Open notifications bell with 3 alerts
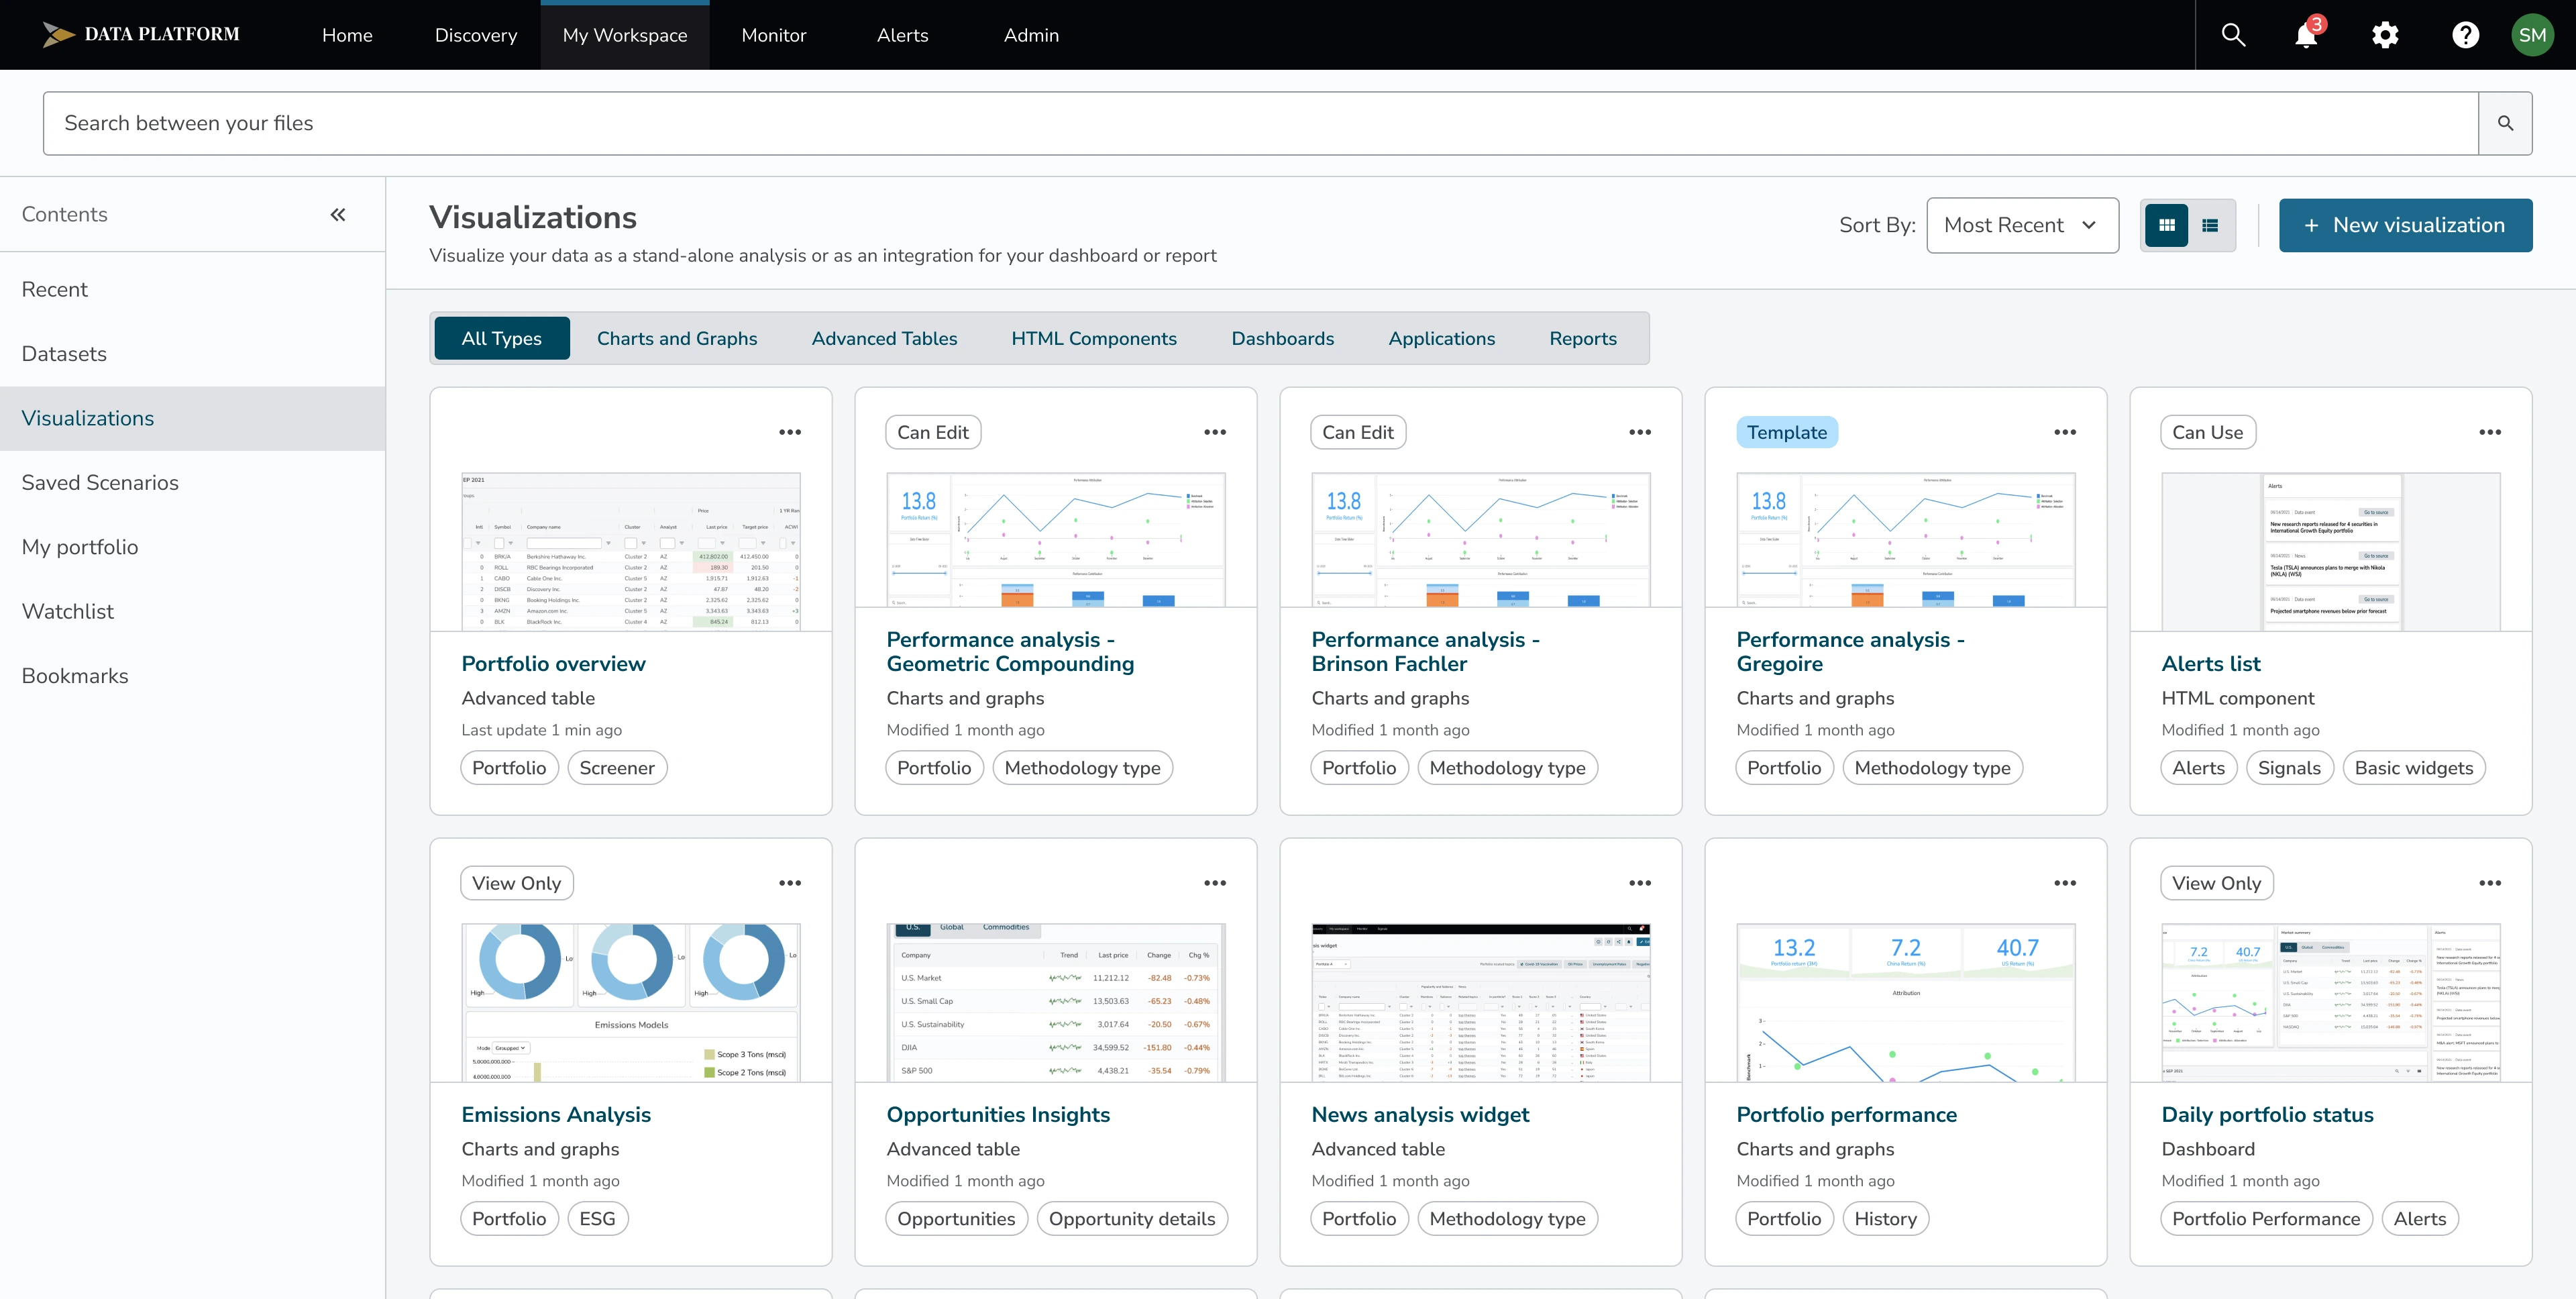 2308,33
